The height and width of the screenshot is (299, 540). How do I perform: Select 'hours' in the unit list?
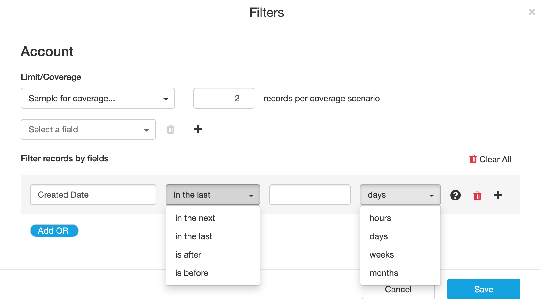coord(400,218)
